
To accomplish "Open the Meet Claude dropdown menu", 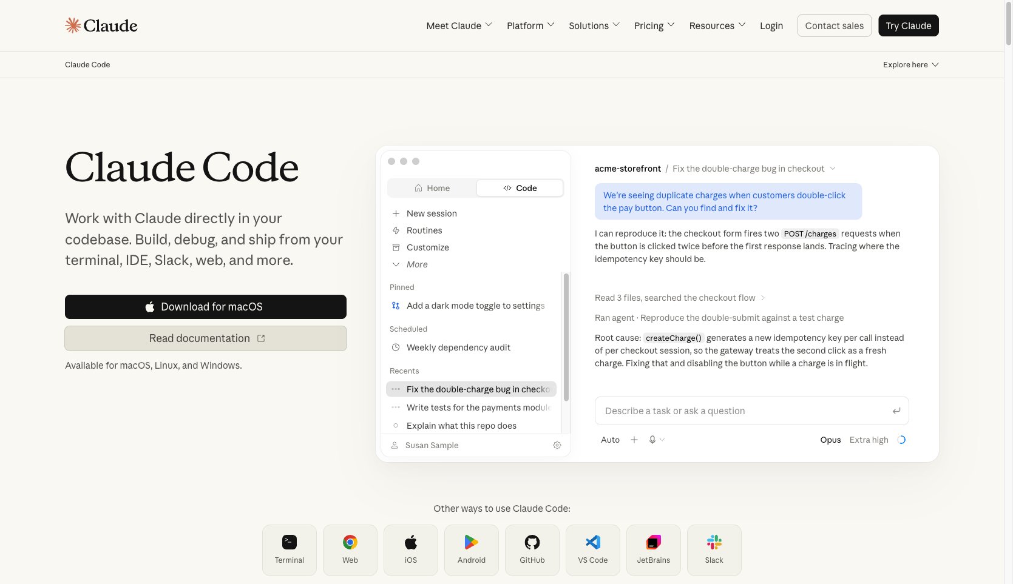I will point(459,25).
